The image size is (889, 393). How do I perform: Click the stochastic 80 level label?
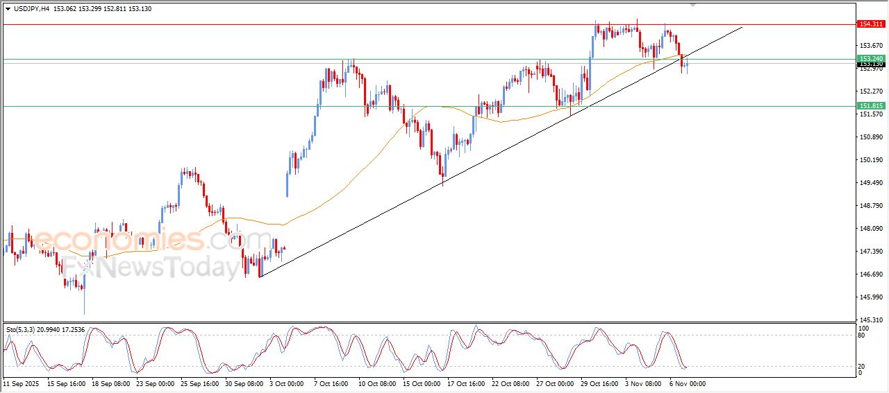pos(863,335)
